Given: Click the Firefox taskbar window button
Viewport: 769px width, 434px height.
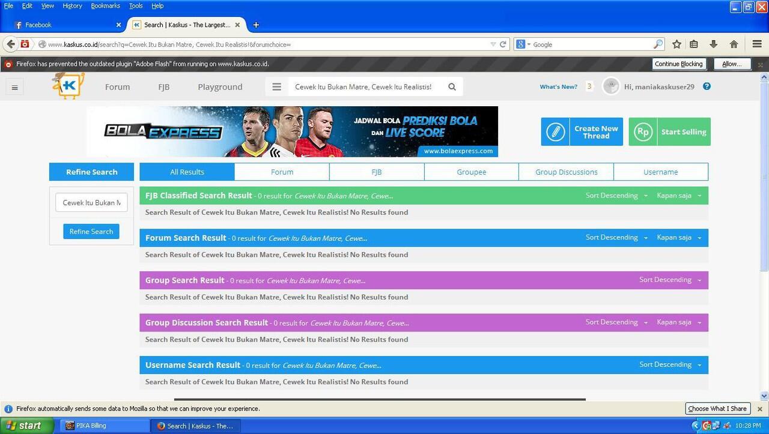Looking at the screenshot, I should pyautogui.click(x=196, y=426).
